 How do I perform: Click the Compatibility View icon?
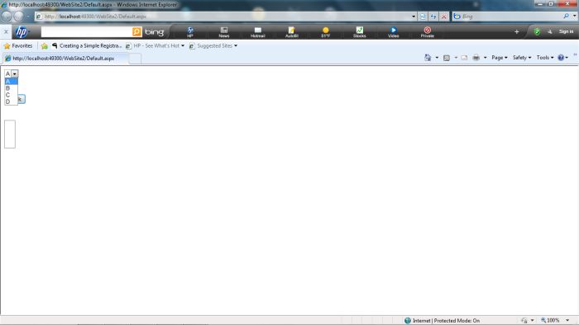[423, 16]
